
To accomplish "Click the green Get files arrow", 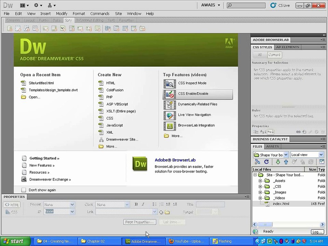I will pyautogui.click(x=278, y=162).
